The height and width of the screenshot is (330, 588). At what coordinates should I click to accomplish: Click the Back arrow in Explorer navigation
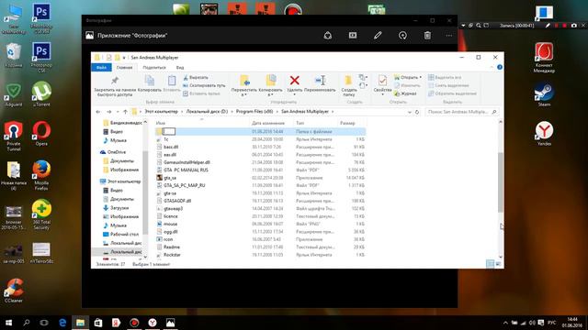(98, 112)
